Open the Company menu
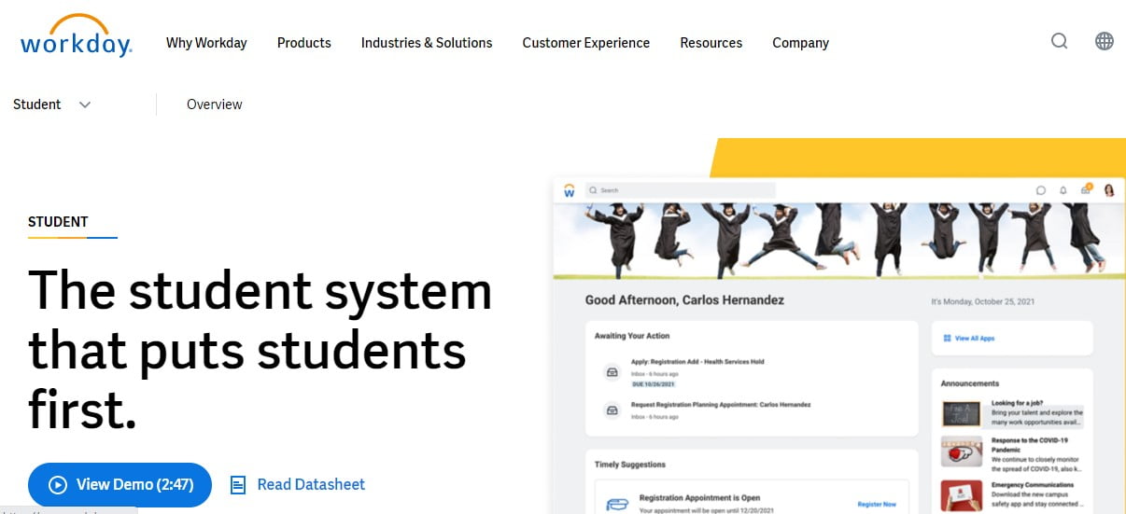 pos(800,43)
